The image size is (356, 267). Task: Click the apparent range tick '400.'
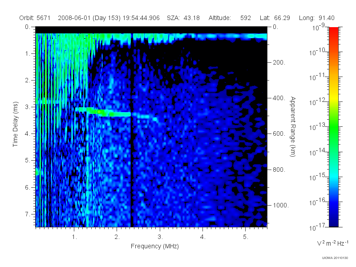[279, 98]
